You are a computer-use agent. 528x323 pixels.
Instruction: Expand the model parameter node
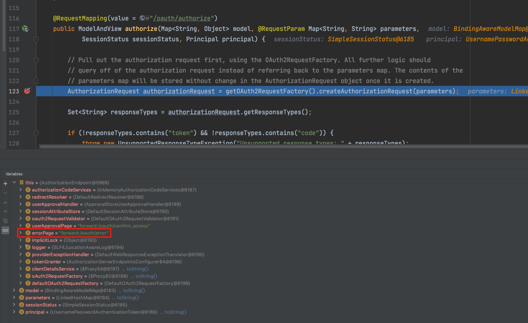coord(14,290)
